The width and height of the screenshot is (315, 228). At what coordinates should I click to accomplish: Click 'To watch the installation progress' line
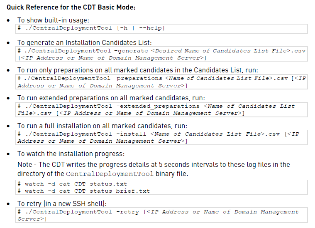pyautogui.click(x=71, y=154)
